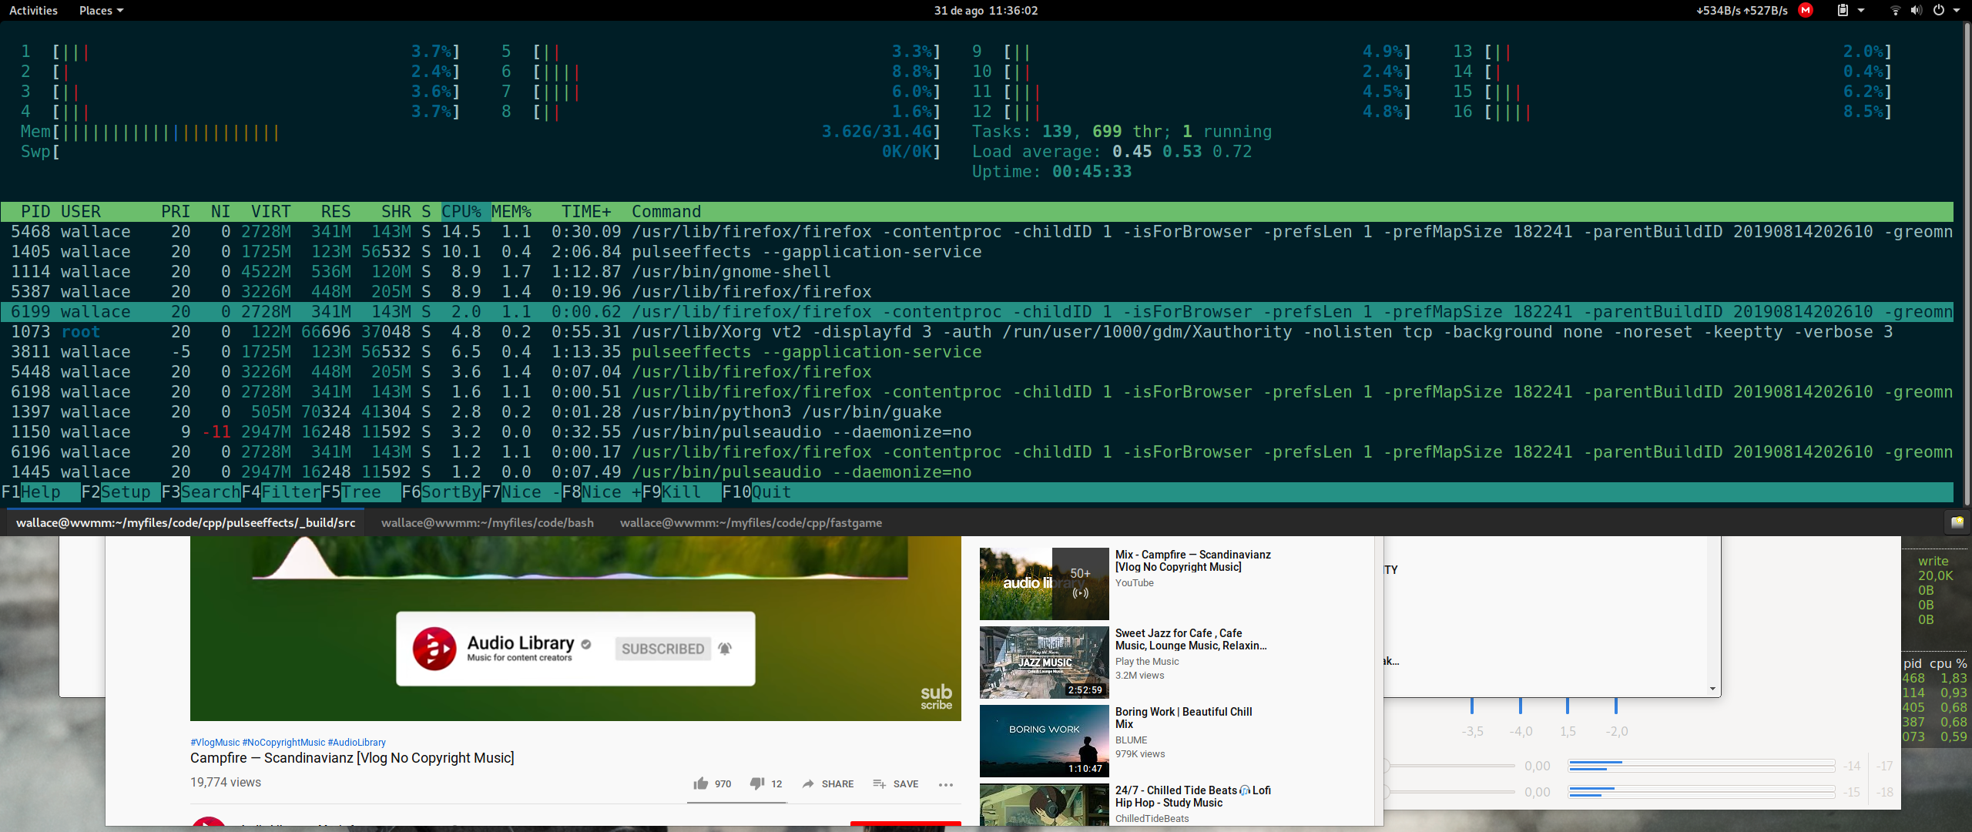Click the PID column header in htop
This screenshot has height=832, width=1972.
(35, 212)
